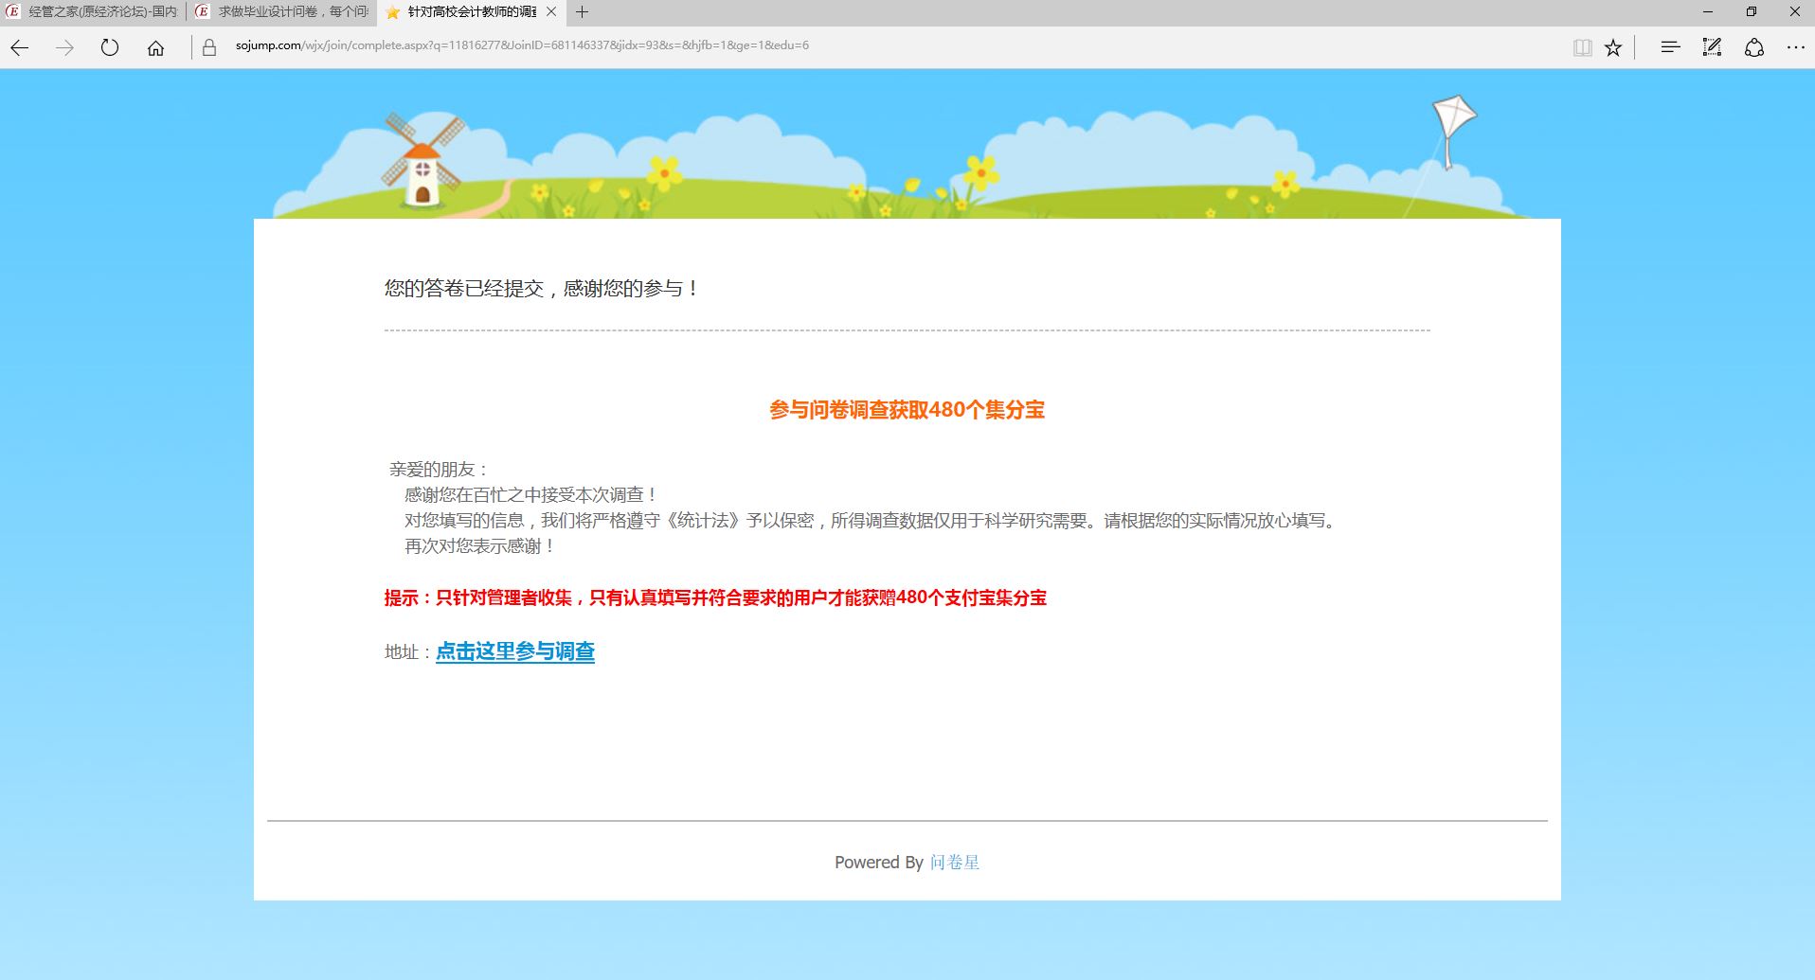Open a new tab with the plus button
Image resolution: width=1815 pixels, height=980 pixels.
click(582, 12)
